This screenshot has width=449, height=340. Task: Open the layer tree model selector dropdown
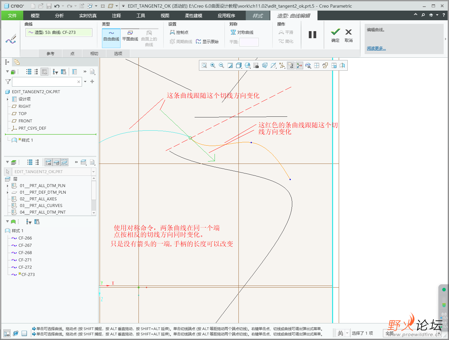click(93, 172)
